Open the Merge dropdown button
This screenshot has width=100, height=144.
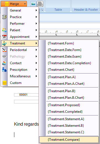click(x=14, y=4)
